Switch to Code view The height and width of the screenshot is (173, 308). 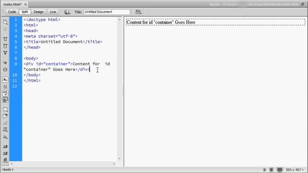pyautogui.click(x=12, y=12)
